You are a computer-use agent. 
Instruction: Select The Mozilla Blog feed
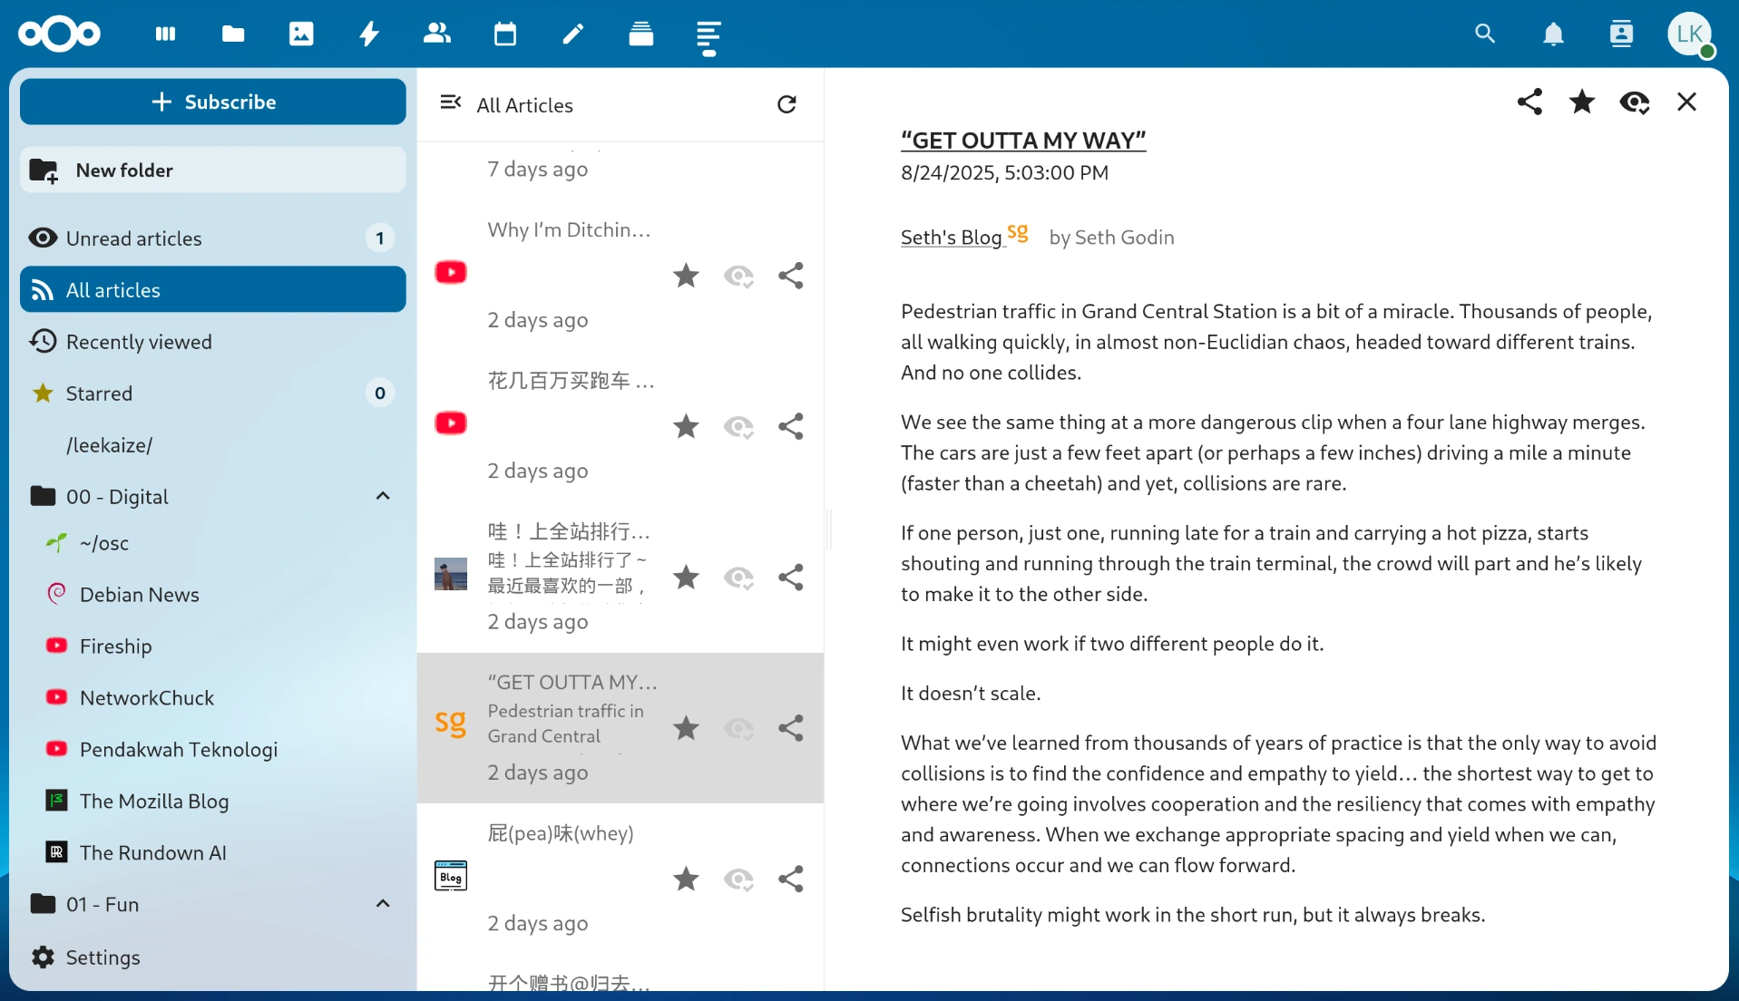click(220, 802)
